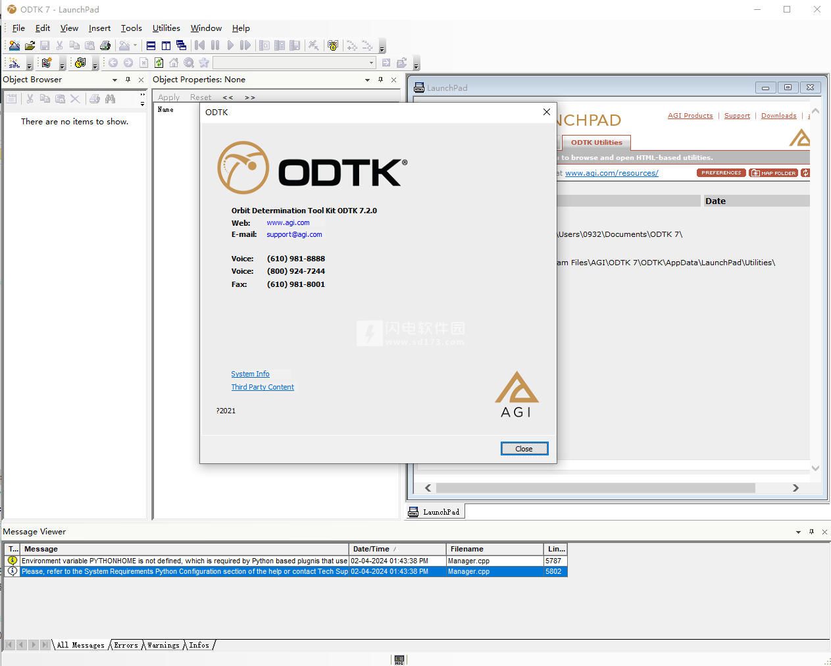Open the dropdown arrow beside the image toolbar icon
831x666 pixels.
(x=135, y=45)
